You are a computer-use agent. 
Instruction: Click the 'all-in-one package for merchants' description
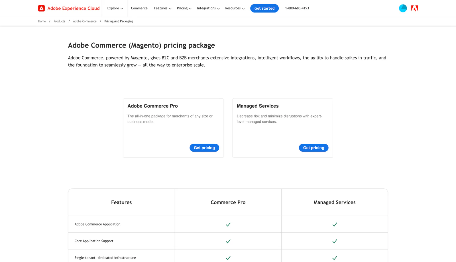(170, 119)
